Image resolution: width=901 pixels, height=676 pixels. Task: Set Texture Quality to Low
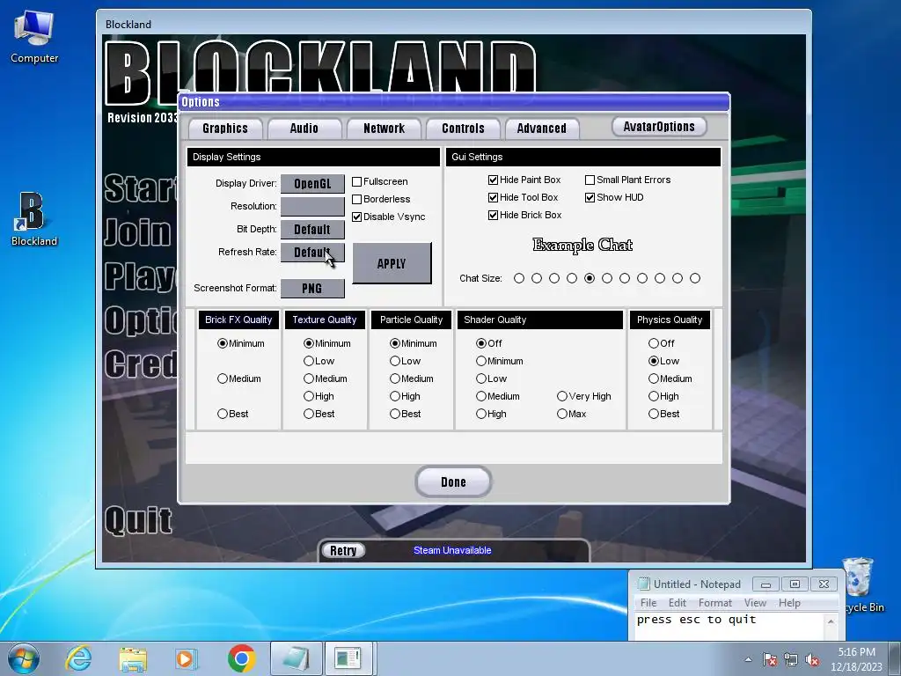pos(309,361)
